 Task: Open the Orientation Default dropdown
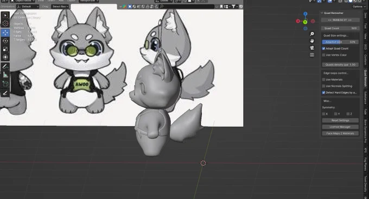[x=28, y=6]
